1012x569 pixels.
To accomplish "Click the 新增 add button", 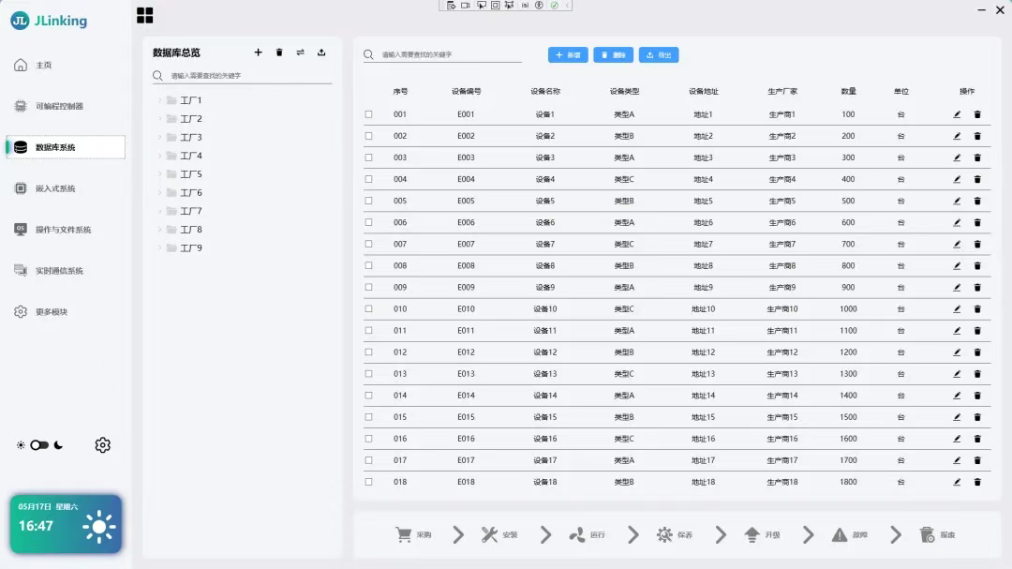I will click(x=567, y=54).
